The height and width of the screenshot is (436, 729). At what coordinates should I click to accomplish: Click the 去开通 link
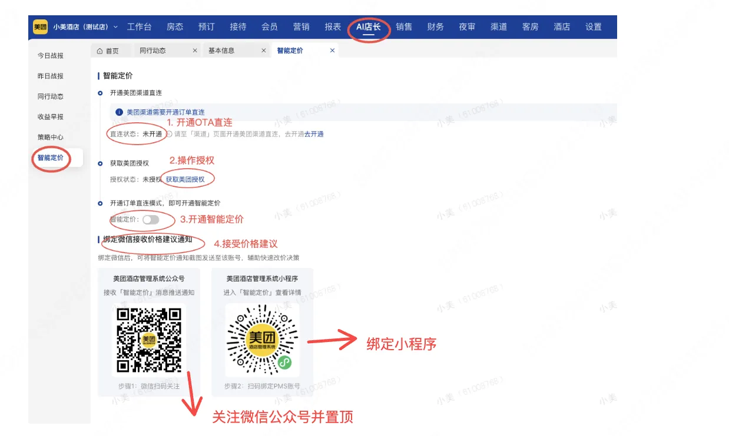click(314, 133)
